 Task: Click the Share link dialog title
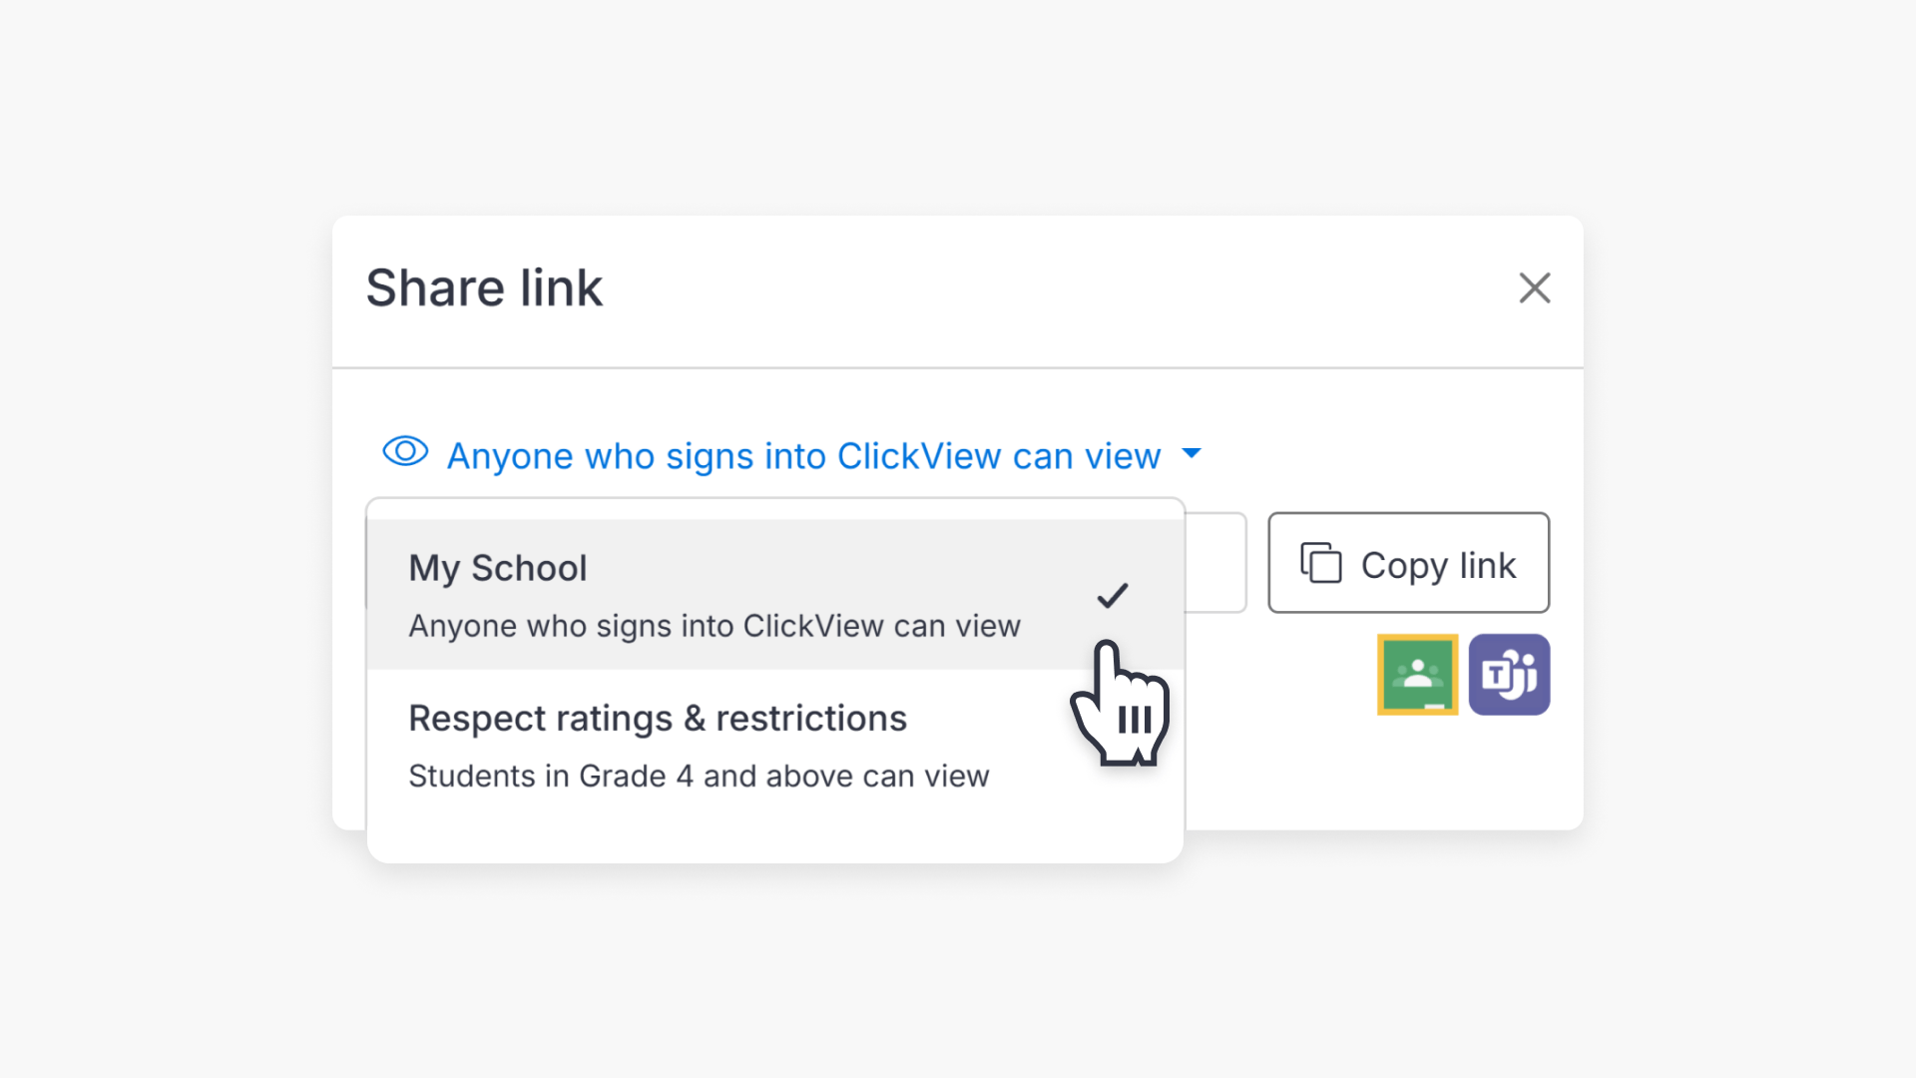(x=485, y=287)
